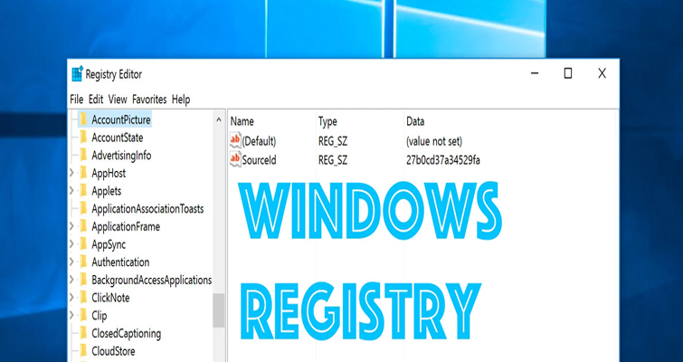683x362 pixels.
Task: Expand the BackgroundAccessApplications key
Action: pos(71,281)
